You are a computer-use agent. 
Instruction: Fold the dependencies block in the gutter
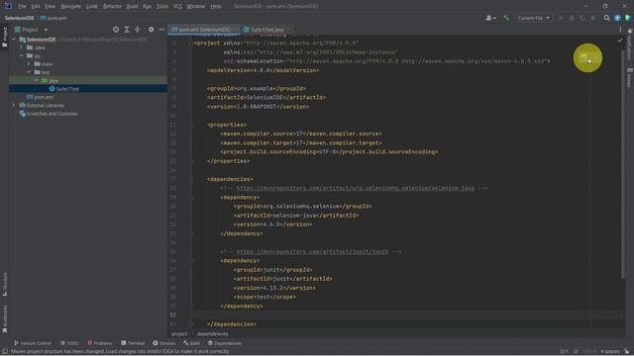[x=191, y=179]
